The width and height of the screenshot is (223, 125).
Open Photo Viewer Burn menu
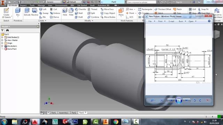182,21
